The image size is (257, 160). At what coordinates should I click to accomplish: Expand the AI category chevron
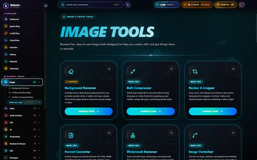39,129
